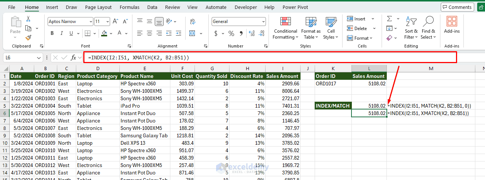Click the Increase Font Size icon
Viewport: 485px width, 180px height.
click(116, 22)
